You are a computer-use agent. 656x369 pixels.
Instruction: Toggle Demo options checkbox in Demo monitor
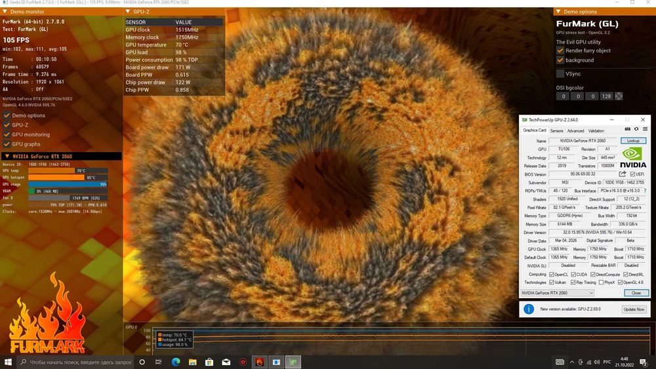(7, 115)
